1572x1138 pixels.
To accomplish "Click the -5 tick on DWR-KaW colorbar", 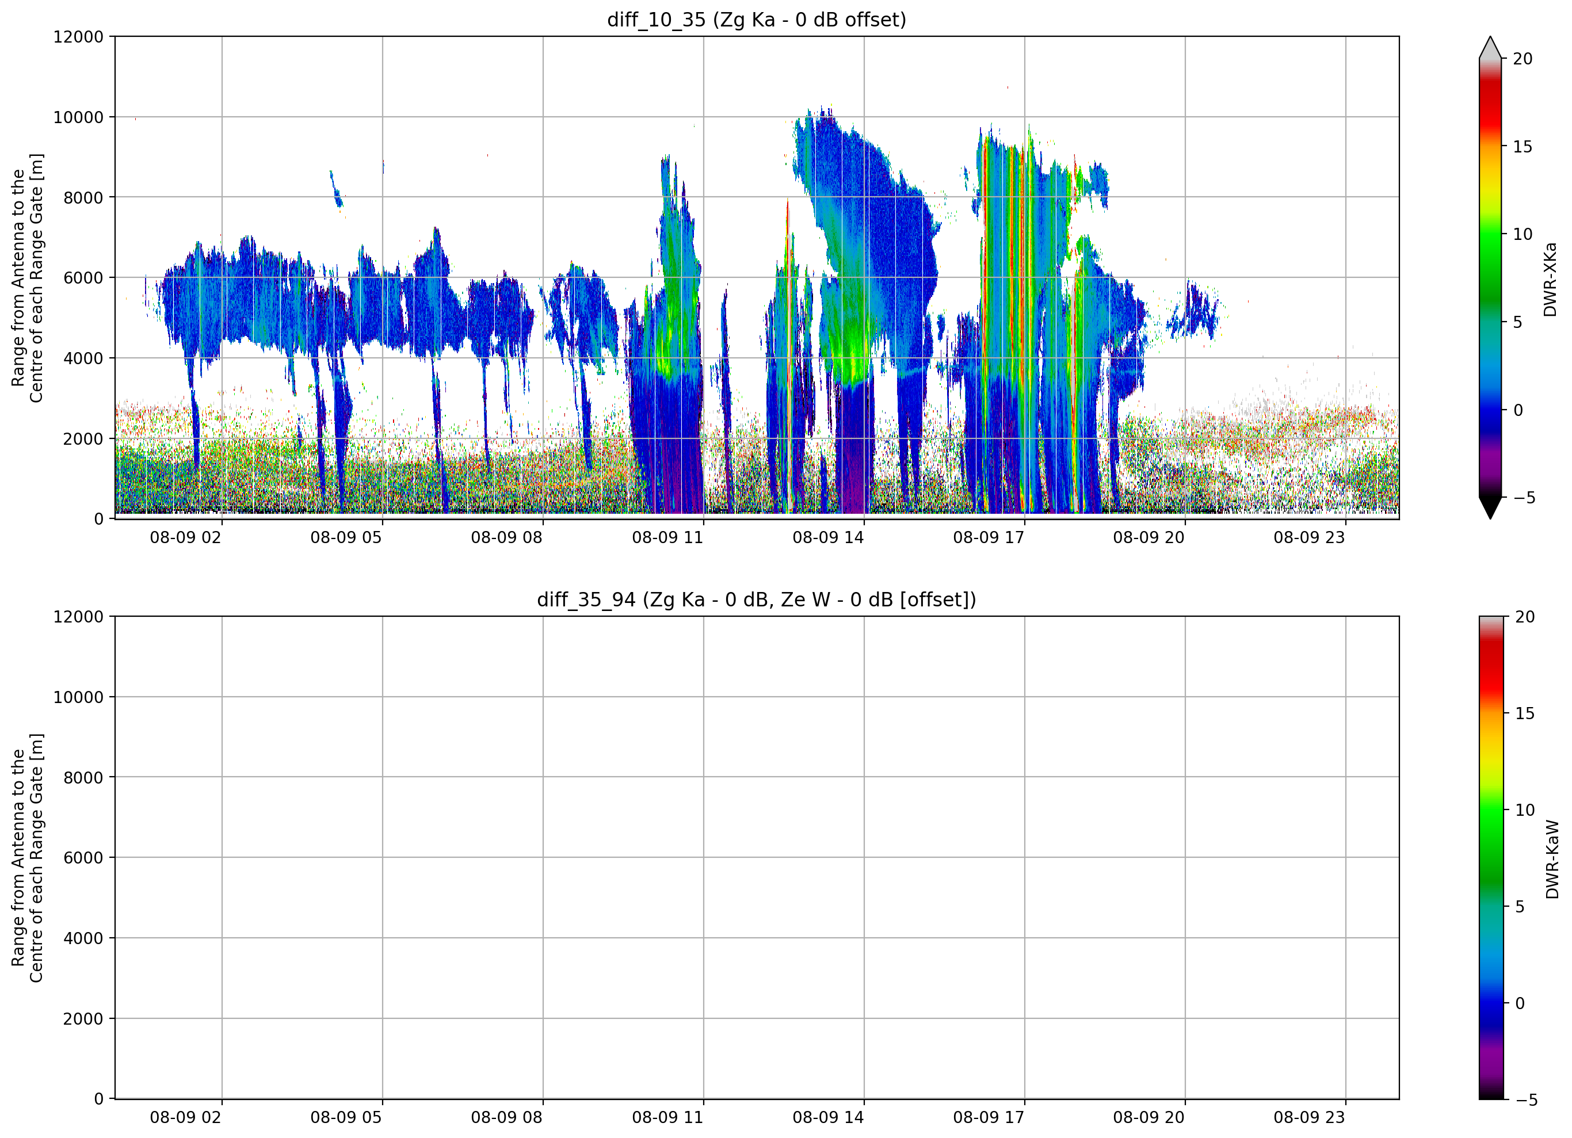I will point(1525,1100).
